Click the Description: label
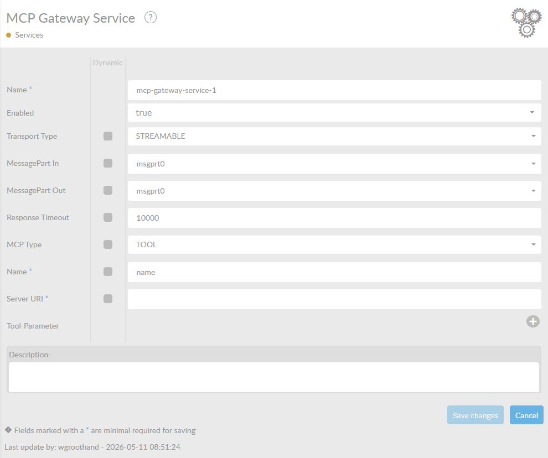This screenshot has width=548, height=458. [x=30, y=355]
